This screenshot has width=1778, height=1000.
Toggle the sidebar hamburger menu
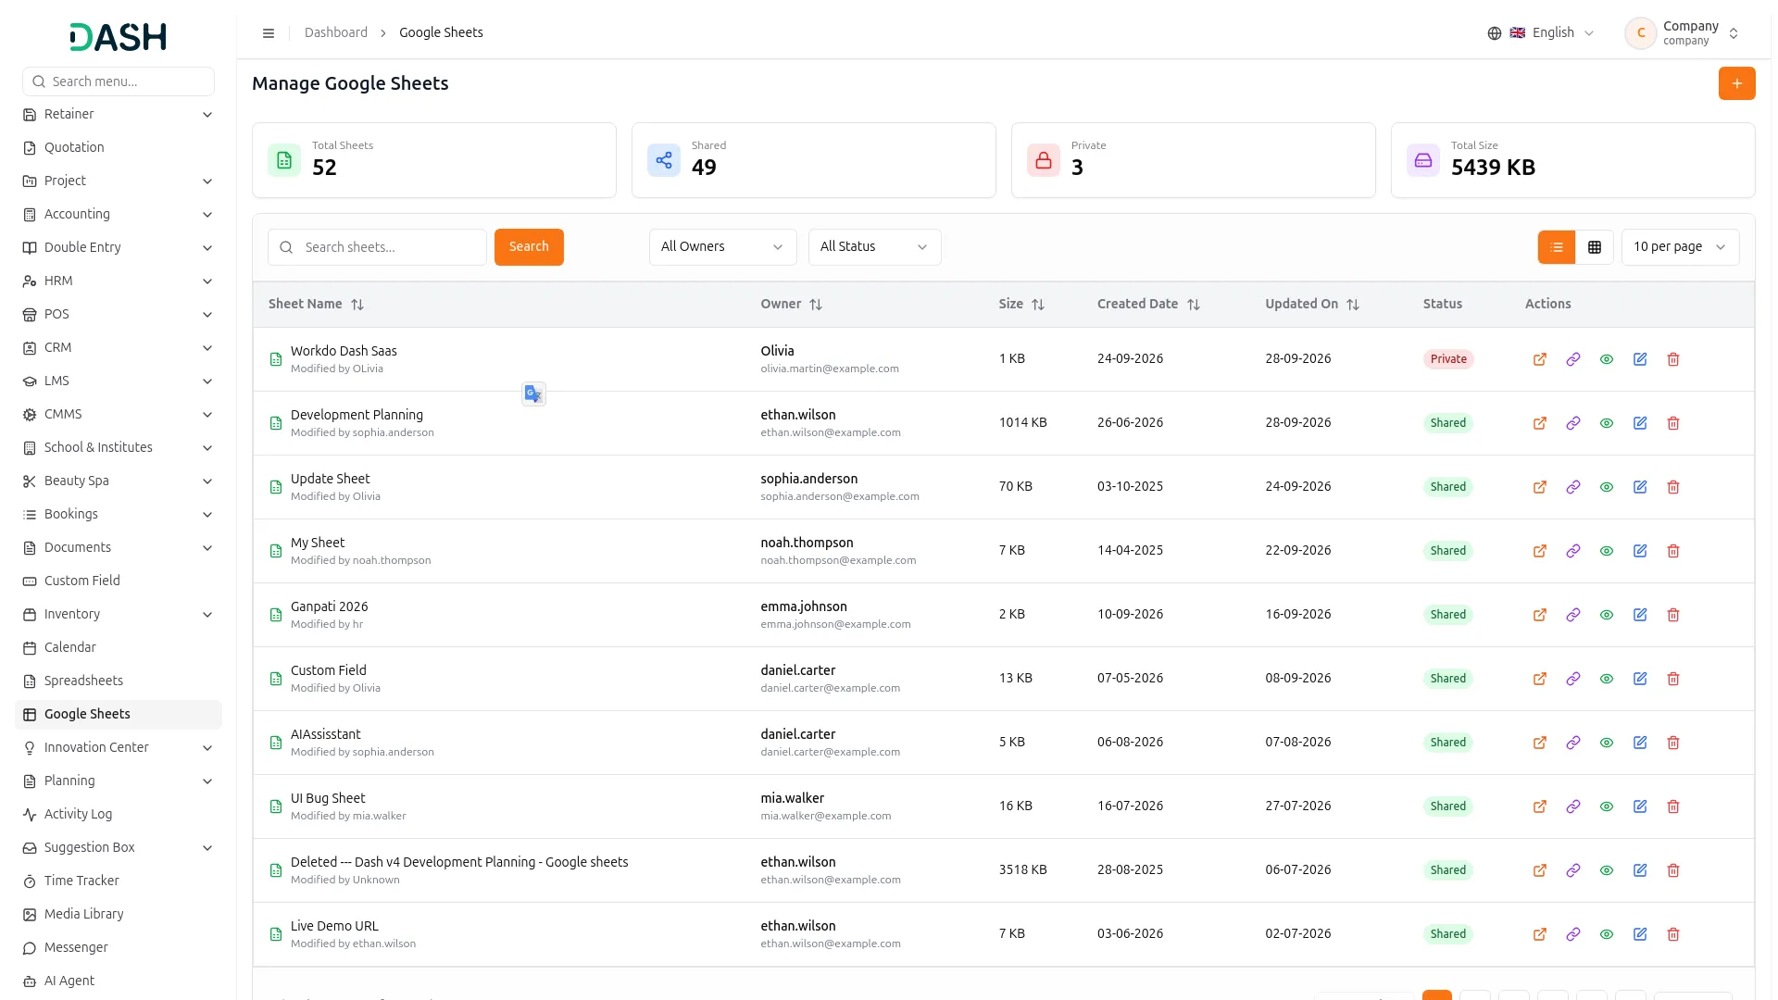click(269, 33)
